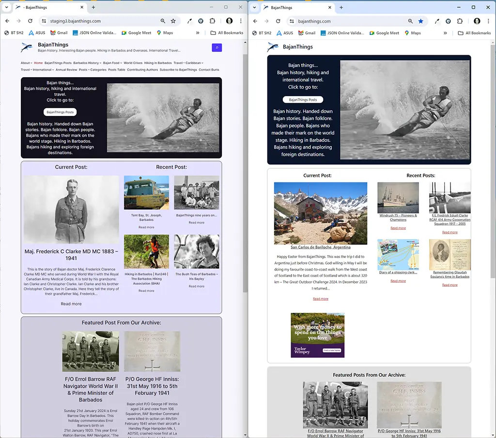
Task: Reload the staging3.bajanthings.com page
Action: coord(30,21)
